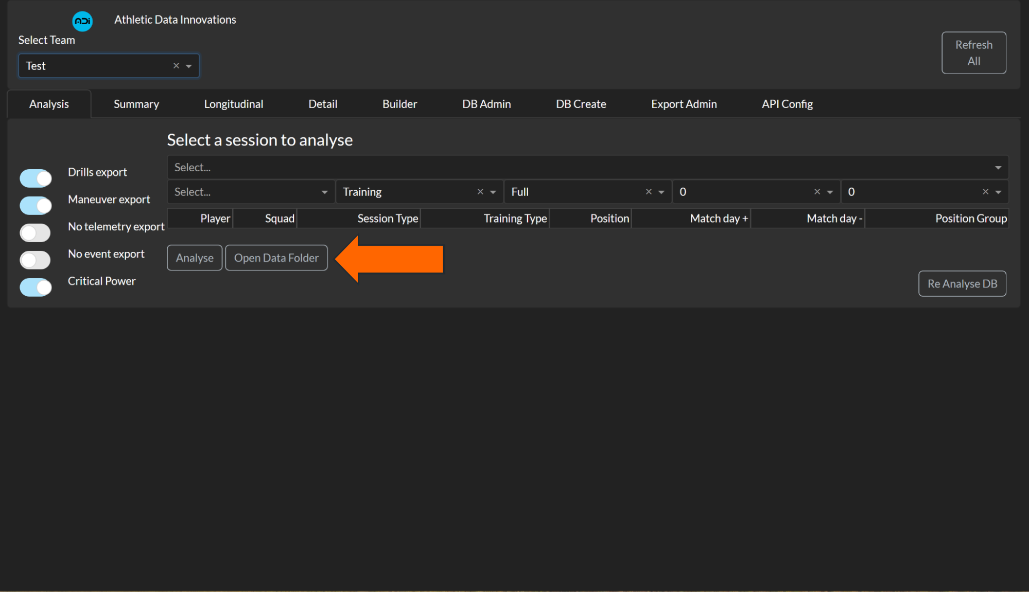This screenshot has width=1029, height=592.
Task: Click the Session Type column header
Action: [x=359, y=219]
